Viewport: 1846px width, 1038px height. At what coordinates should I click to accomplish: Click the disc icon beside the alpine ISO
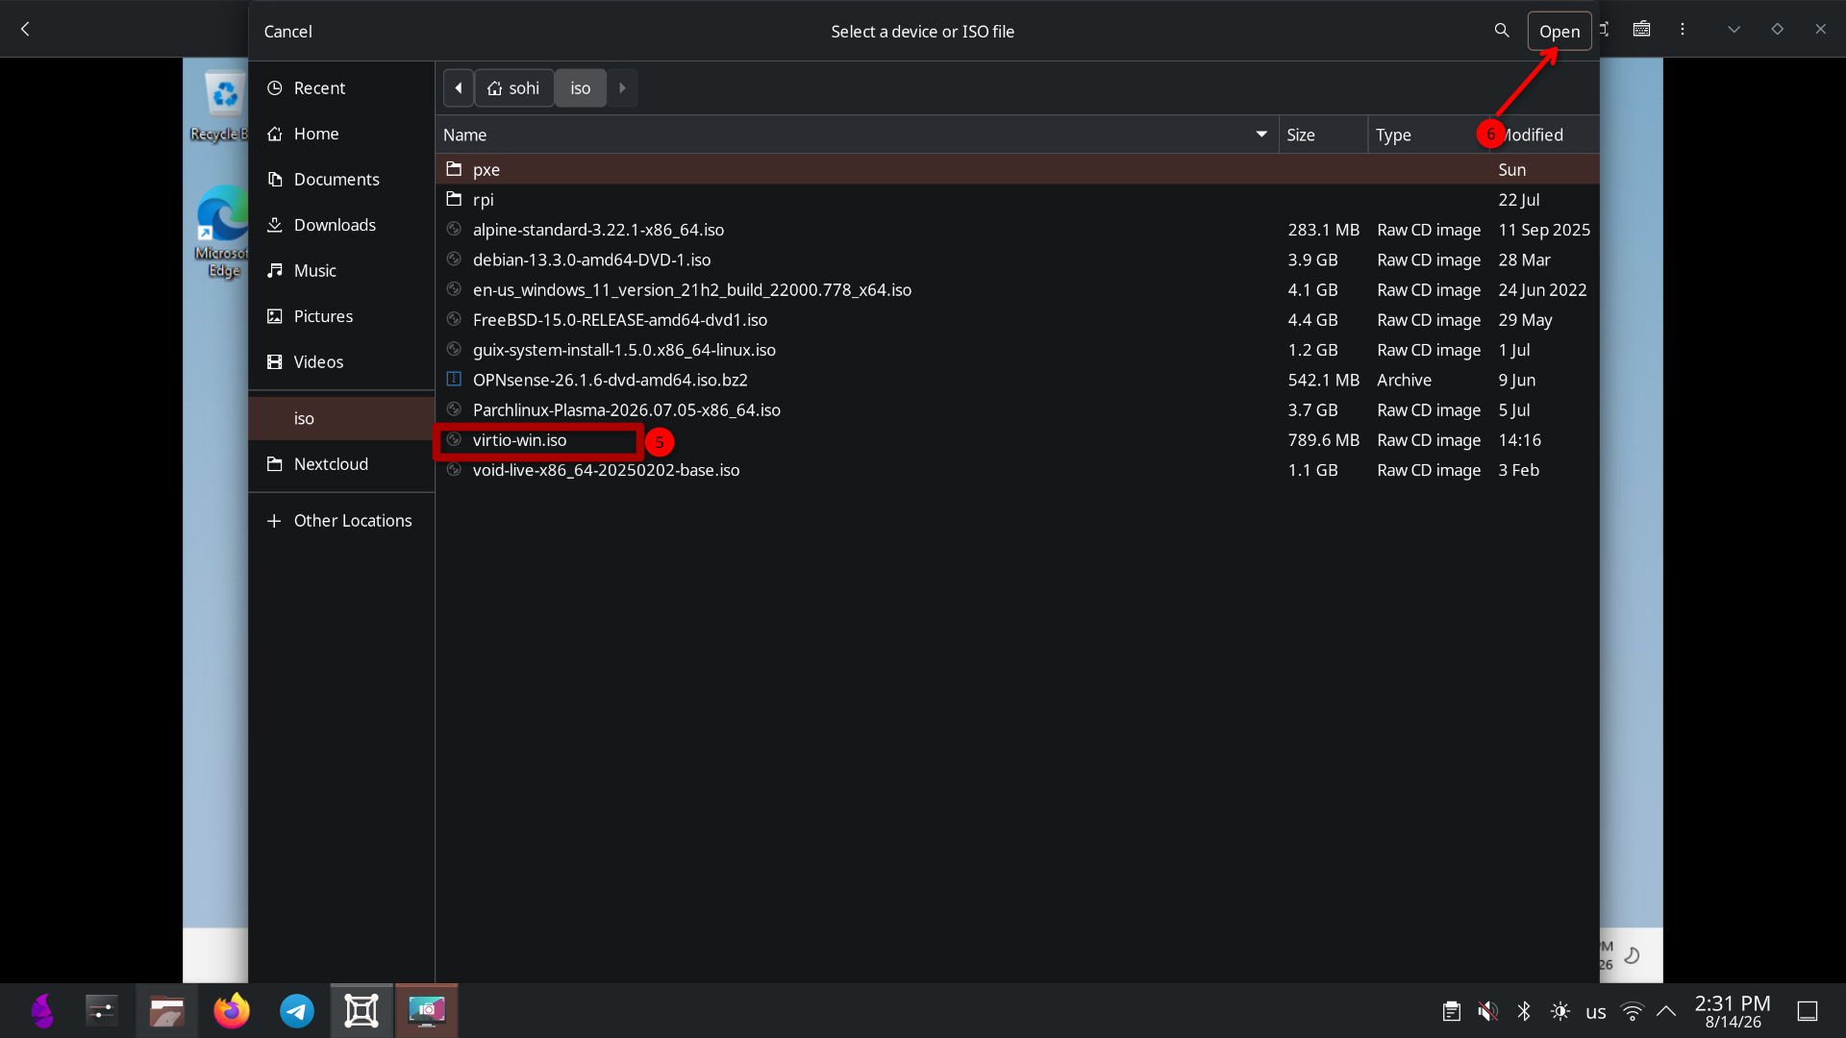click(x=454, y=229)
